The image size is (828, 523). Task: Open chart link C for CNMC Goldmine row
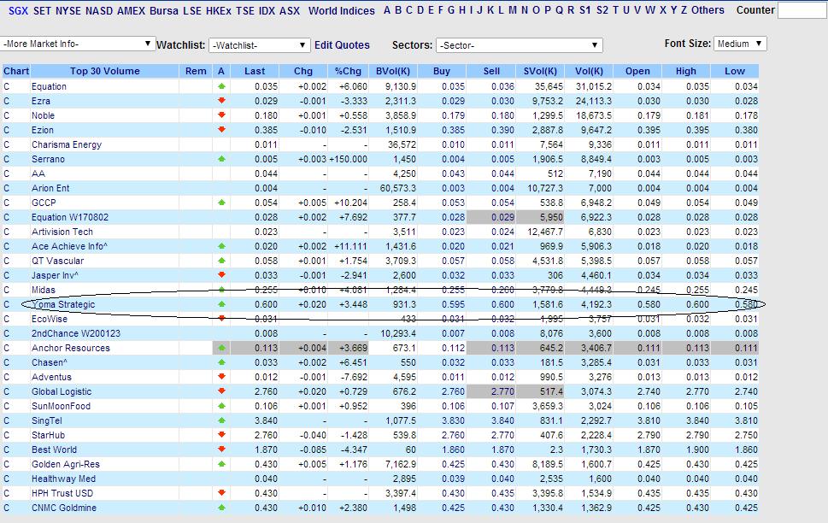(x=7, y=508)
